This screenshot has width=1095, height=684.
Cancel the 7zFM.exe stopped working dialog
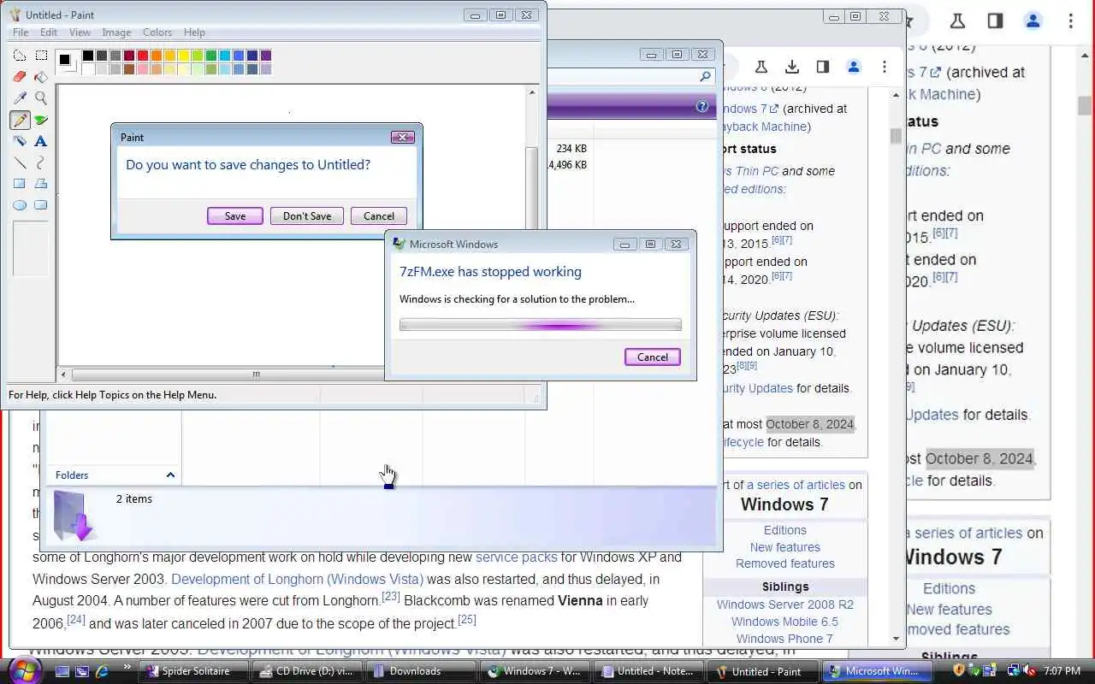pyautogui.click(x=653, y=357)
